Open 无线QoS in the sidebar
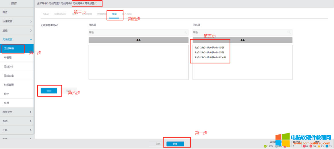 click(x=17, y=67)
